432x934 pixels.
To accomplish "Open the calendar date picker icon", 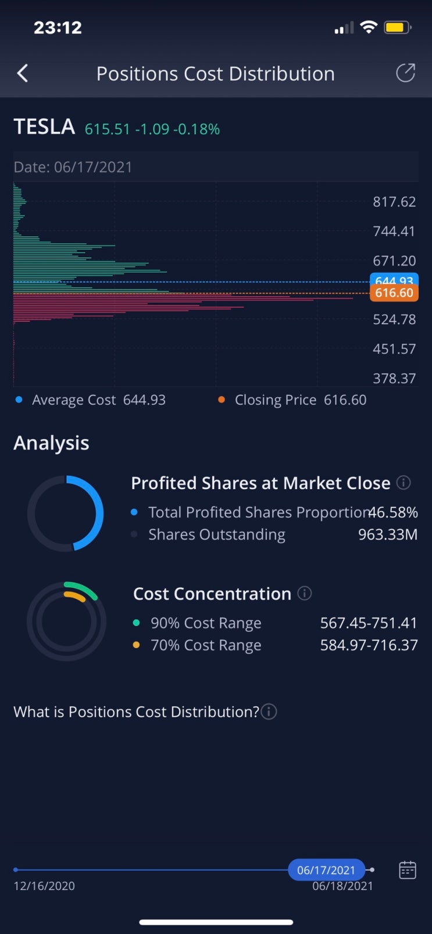I will click(408, 870).
